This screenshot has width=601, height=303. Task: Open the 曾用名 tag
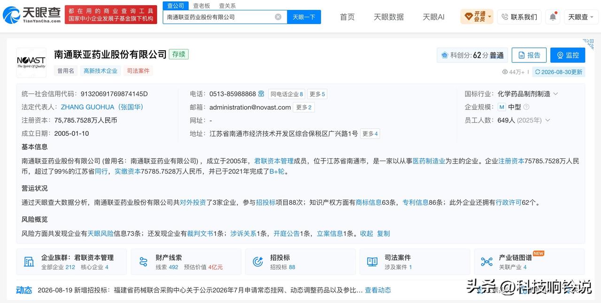66,71
